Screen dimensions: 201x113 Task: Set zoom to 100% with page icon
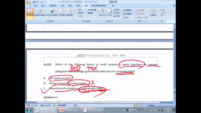110,13
